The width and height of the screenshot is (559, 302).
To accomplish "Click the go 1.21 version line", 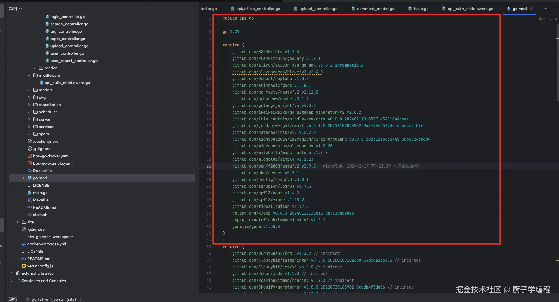I will tap(231, 31).
